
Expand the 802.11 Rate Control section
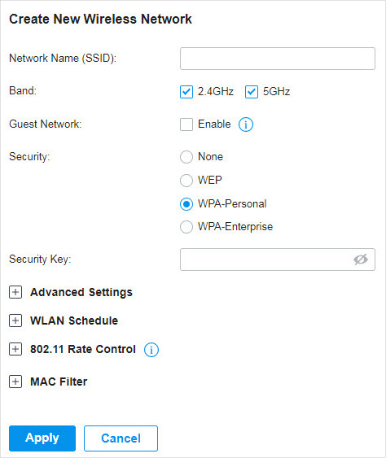15,349
